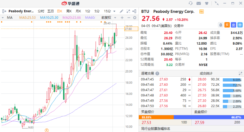Viewport: 244px width, 132px height.
Task: Open customer service headset icon
Action: (190, 3)
